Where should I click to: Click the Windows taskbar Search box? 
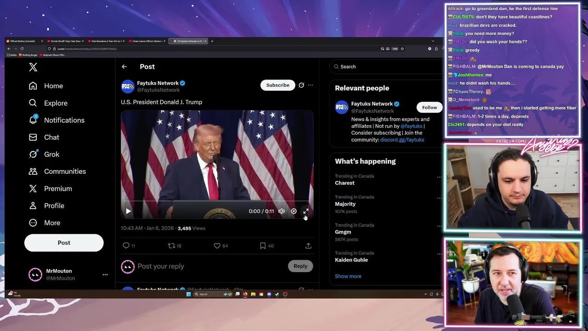coord(212,294)
